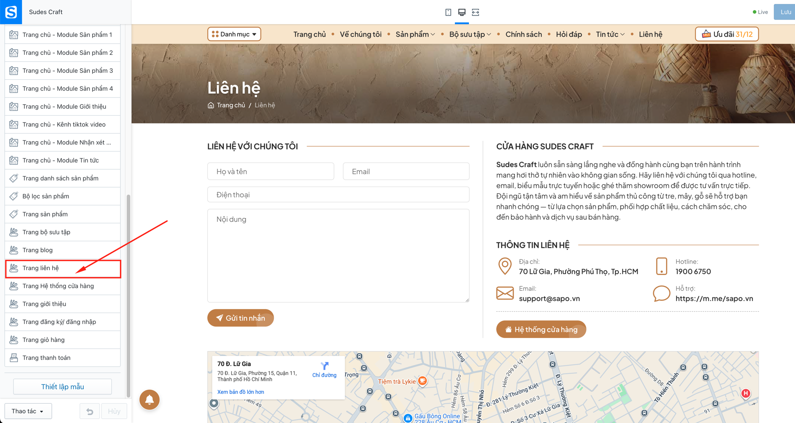This screenshot has width=795, height=423.
Task: Click the Họ và tên input field
Action: (270, 171)
